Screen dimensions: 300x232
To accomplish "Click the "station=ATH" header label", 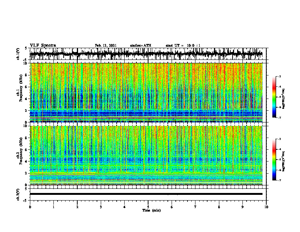I will (x=141, y=45).
